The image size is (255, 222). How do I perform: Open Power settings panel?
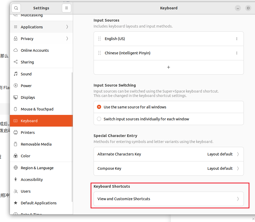tap(41, 86)
